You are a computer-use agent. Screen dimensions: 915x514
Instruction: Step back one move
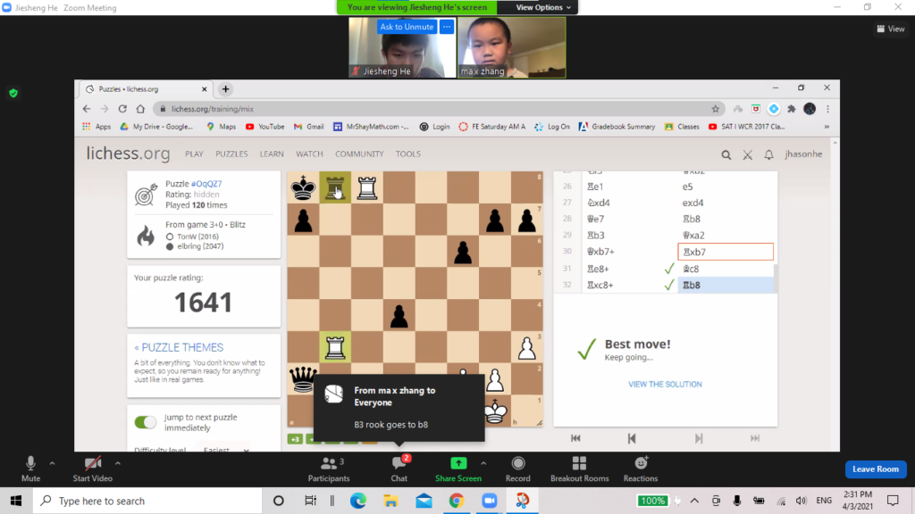[632, 438]
